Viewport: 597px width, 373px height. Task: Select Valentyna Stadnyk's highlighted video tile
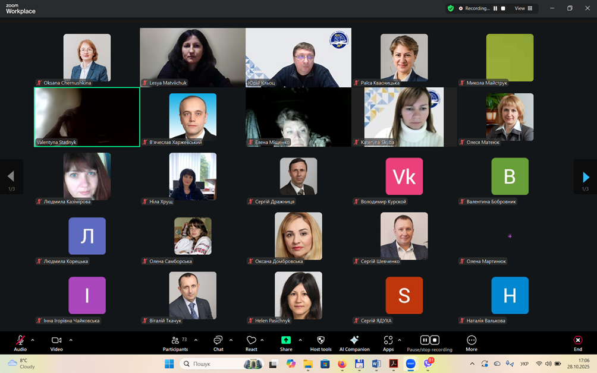[87, 116]
